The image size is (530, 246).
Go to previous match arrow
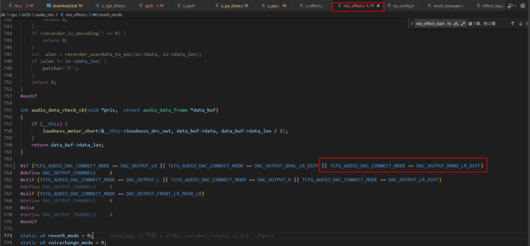coord(513,23)
